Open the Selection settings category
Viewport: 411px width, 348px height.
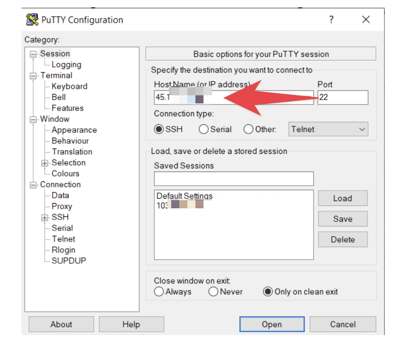(69, 162)
